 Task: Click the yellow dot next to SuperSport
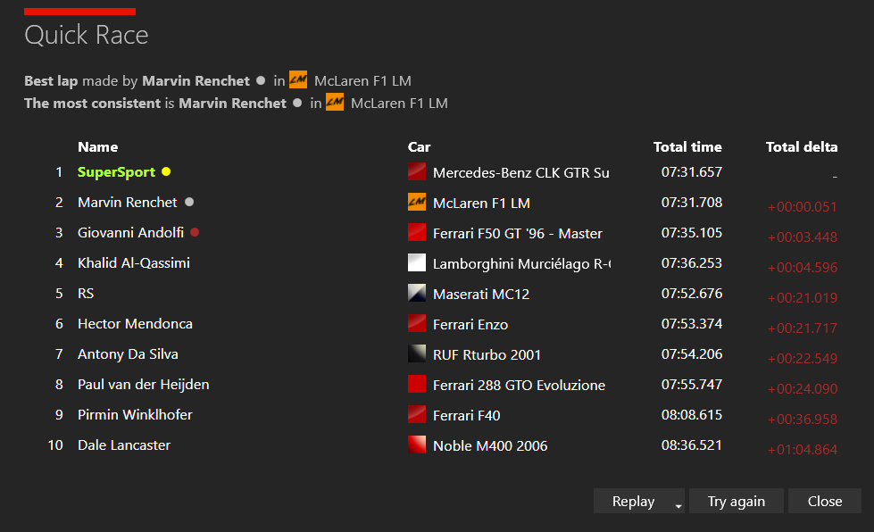pyautogui.click(x=166, y=171)
